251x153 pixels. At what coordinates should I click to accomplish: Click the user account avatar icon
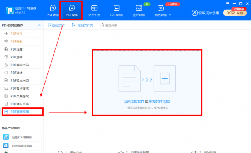coord(195,13)
